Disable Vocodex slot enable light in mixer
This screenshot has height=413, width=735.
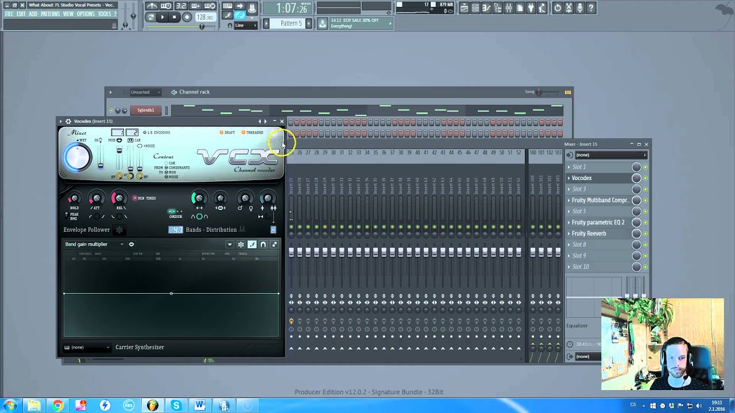(x=645, y=178)
